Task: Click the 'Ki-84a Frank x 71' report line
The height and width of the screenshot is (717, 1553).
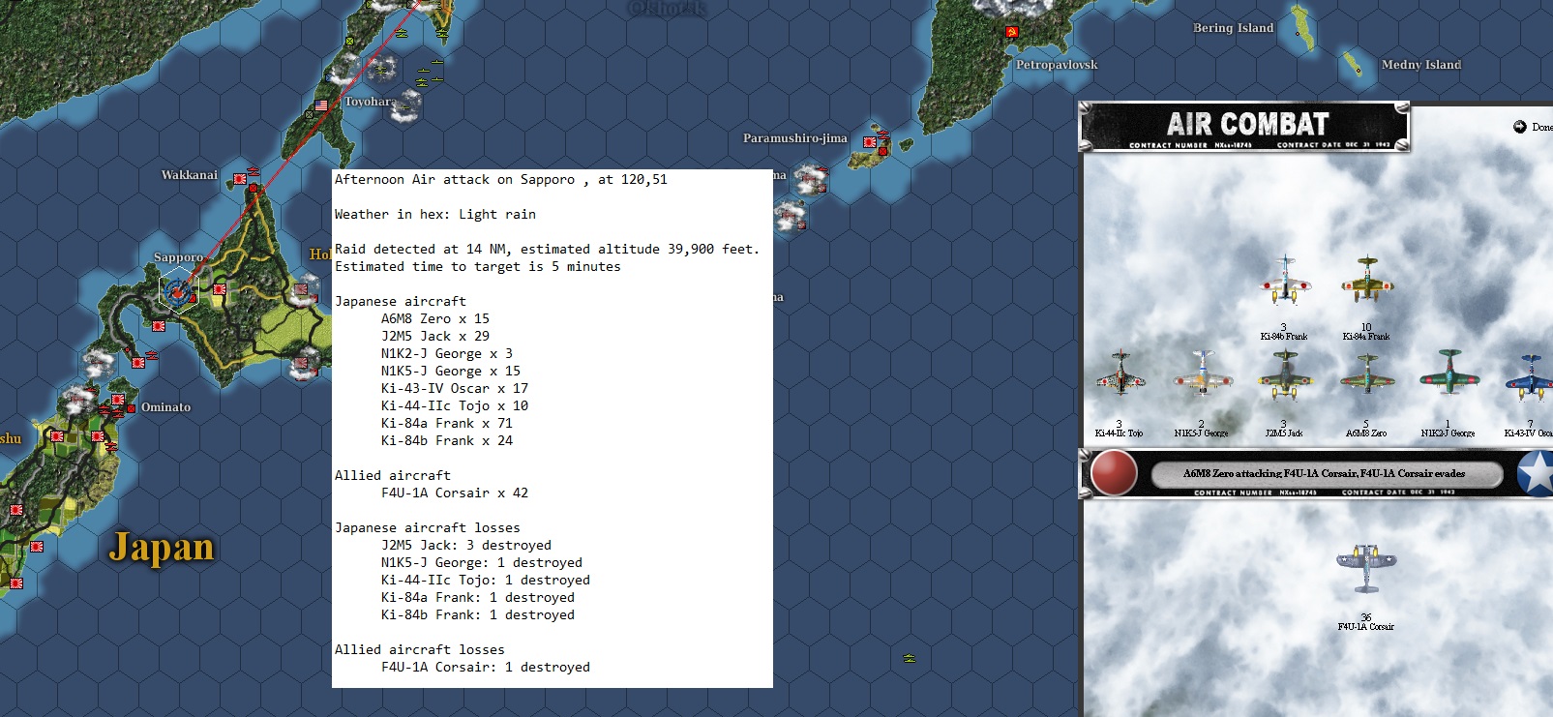Action: point(447,423)
